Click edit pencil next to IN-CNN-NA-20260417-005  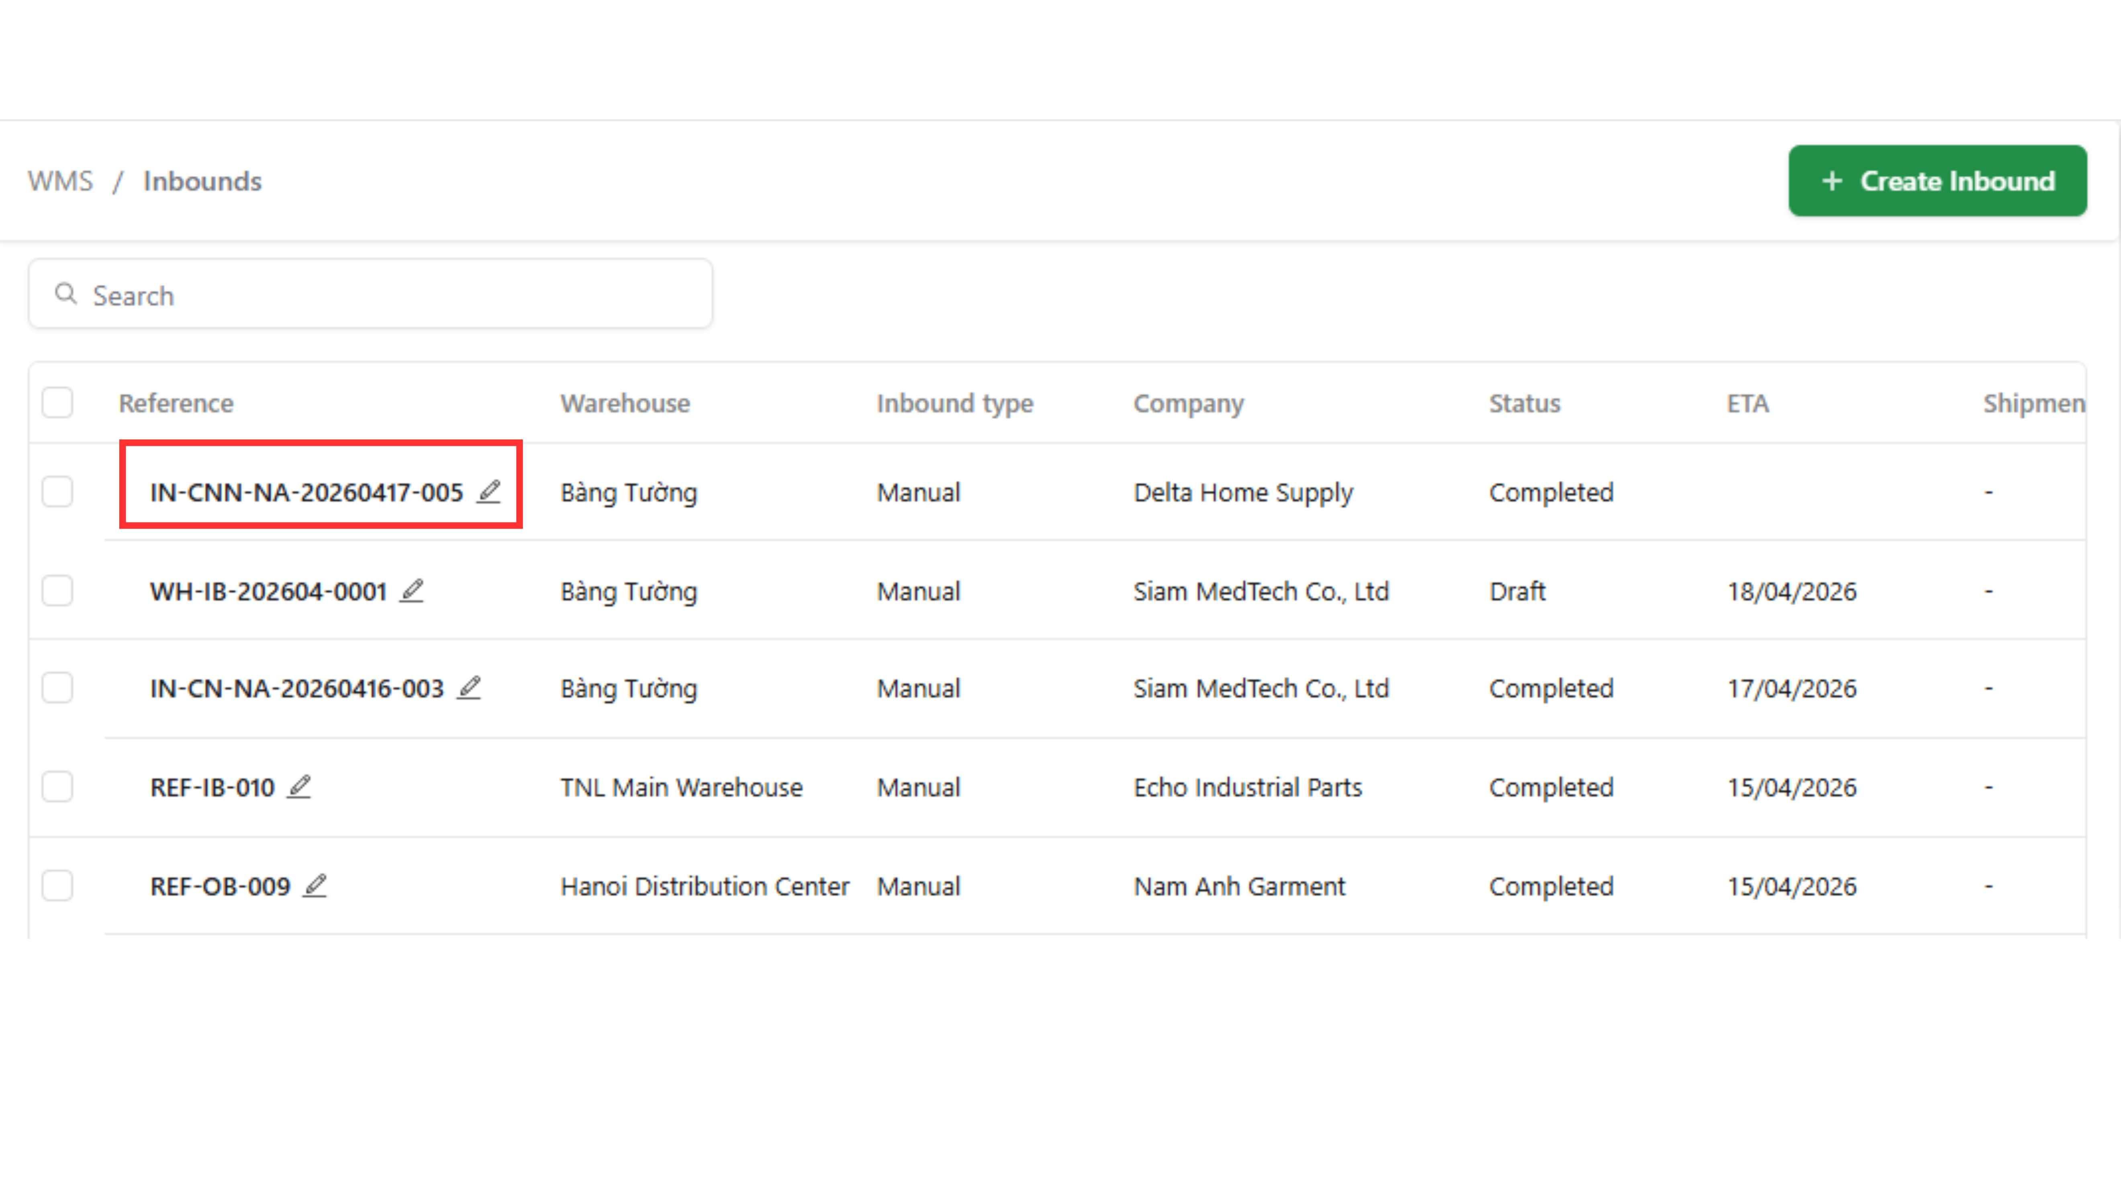[x=489, y=492]
